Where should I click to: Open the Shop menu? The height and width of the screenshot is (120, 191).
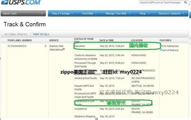(144, 13)
